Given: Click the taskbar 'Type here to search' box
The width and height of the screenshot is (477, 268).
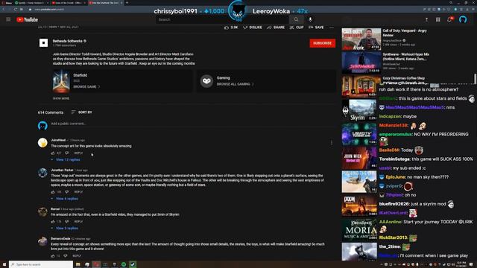Looking at the screenshot, I should coord(41,264).
